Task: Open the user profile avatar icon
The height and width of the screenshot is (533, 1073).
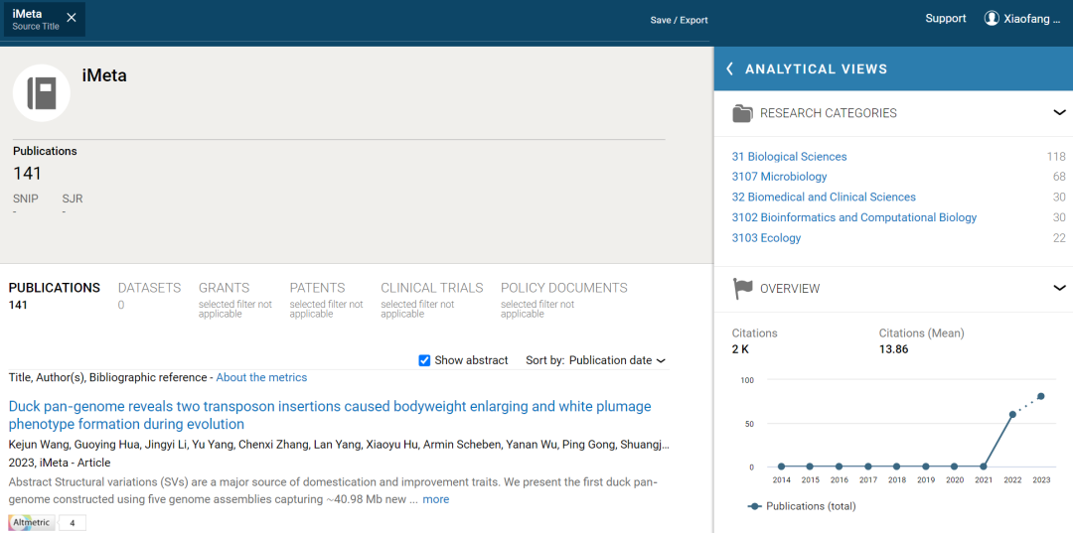Action: [992, 19]
